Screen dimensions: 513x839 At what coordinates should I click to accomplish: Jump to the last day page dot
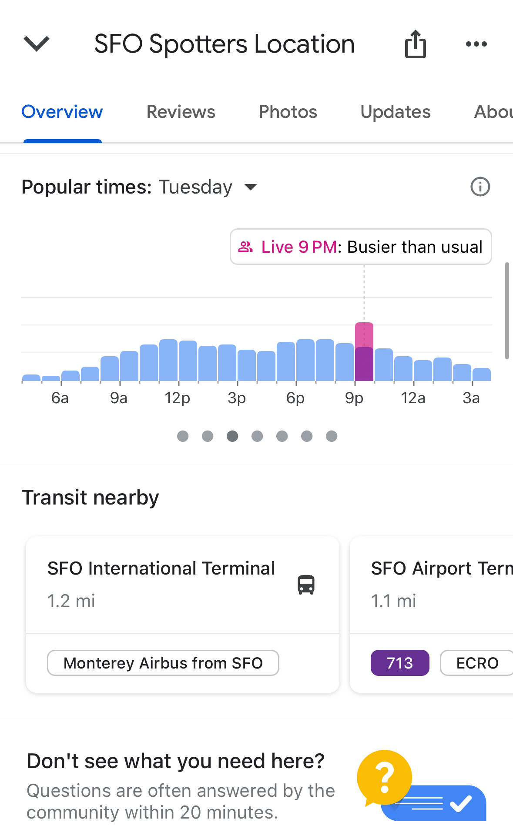click(x=332, y=436)
